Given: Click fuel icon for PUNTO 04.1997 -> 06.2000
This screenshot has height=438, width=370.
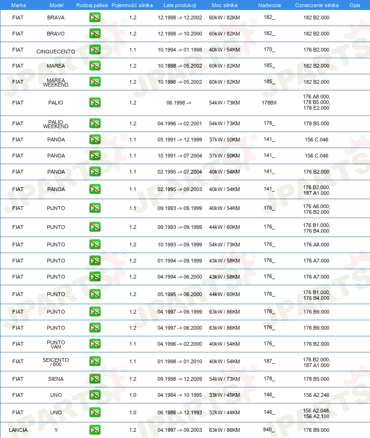Looking at the screenshot, I should [x=95, y=328].
